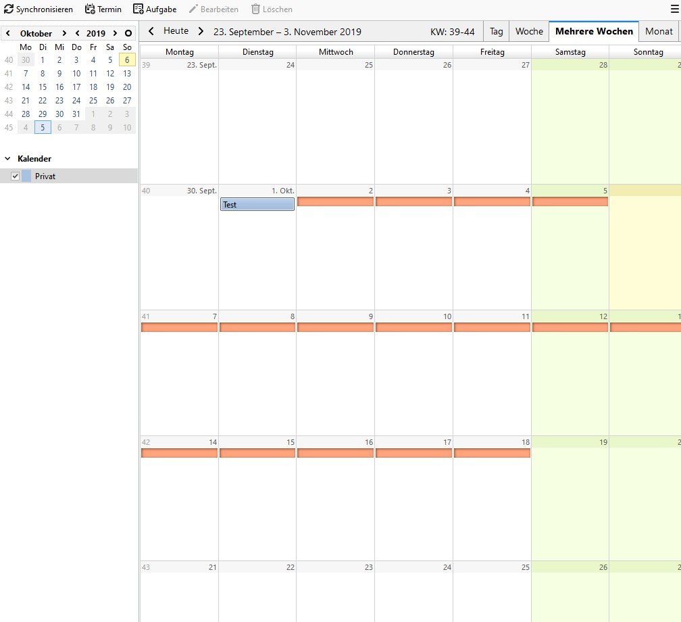Select day 24 in the mini calendar
The height and width of the screenshot is (622, 681).
(x=76, y=101)
